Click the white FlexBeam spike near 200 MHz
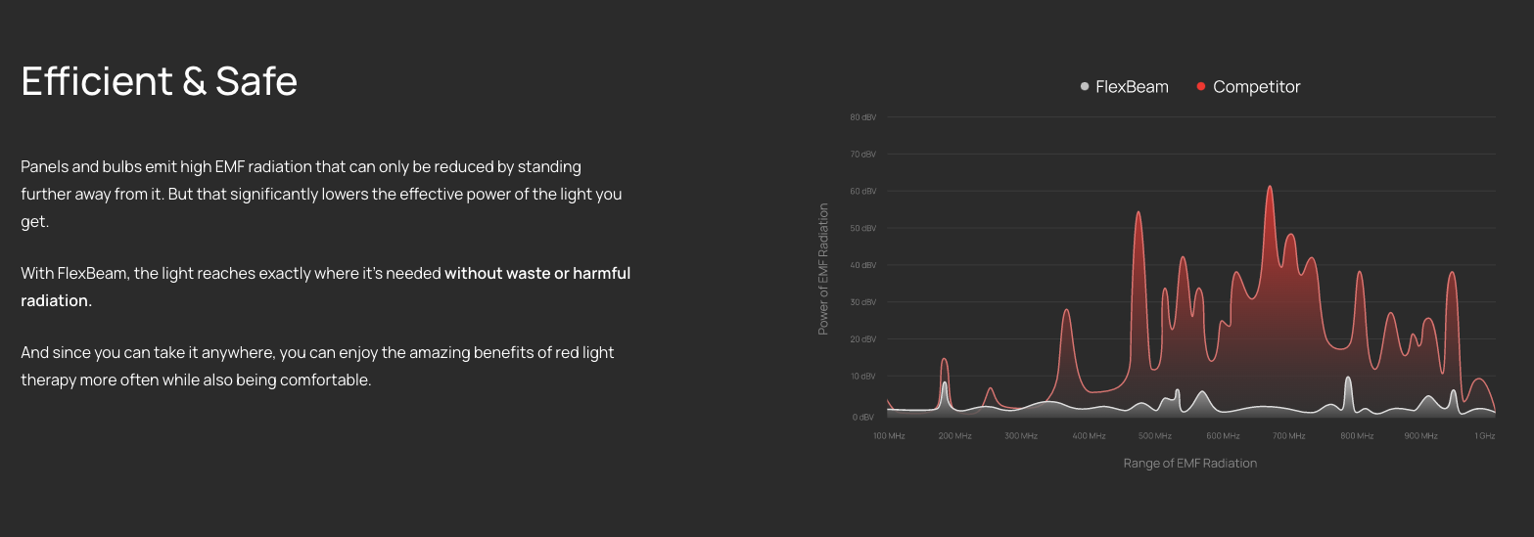Screen dimensions: 1534x537 [x=945, y=383]
